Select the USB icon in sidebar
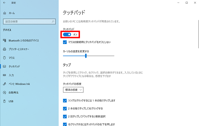The height and width of the screenshot is (126, 199). point(4,101)
